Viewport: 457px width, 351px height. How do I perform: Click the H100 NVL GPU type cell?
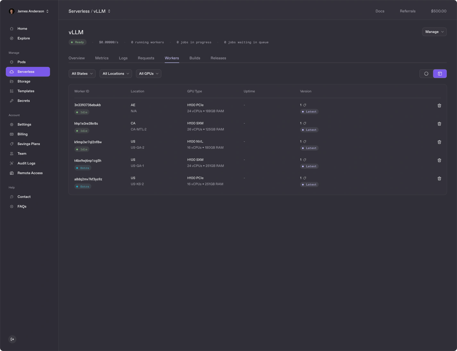tap(195, 141)
